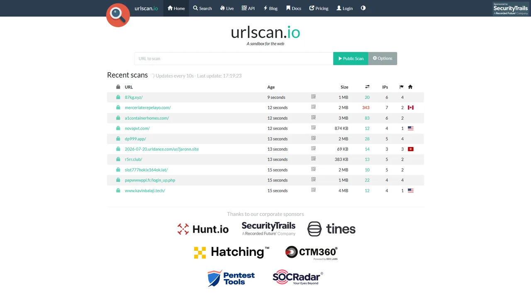Open the QR code for papwwwppl.fr

(x=314, y=180)
